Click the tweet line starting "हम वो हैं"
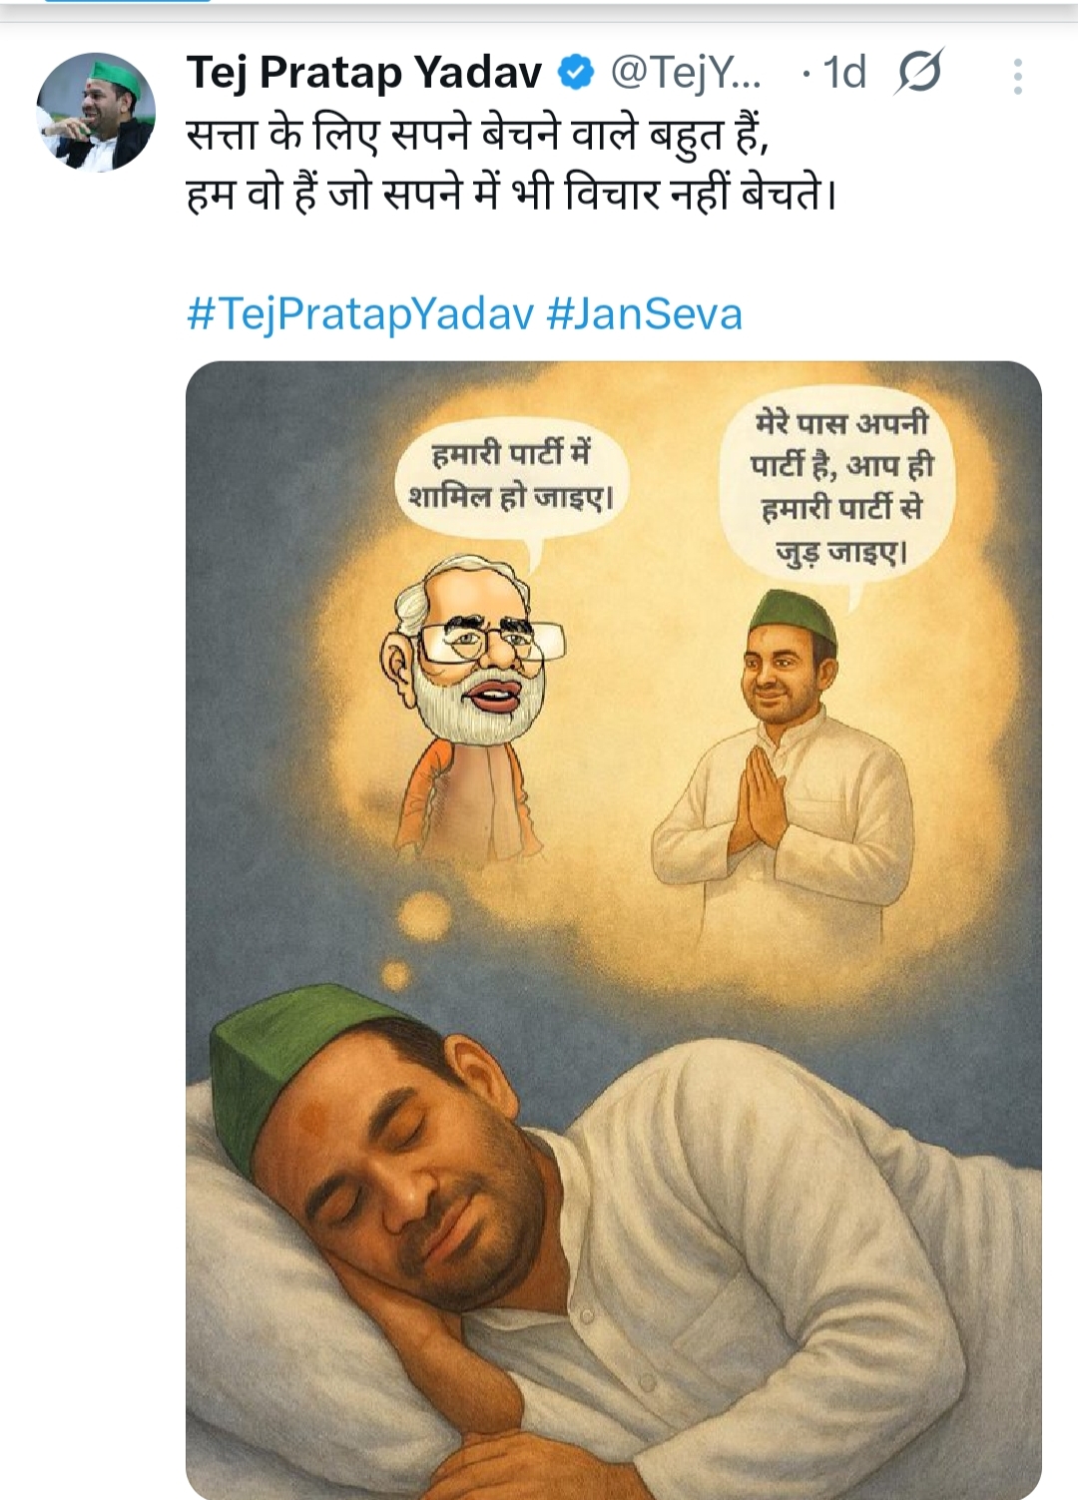This screenshot has width=1078, height=1500. click(x=510, y=194)
